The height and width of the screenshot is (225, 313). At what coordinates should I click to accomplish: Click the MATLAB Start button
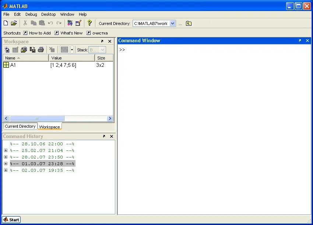tap(11, 219)
